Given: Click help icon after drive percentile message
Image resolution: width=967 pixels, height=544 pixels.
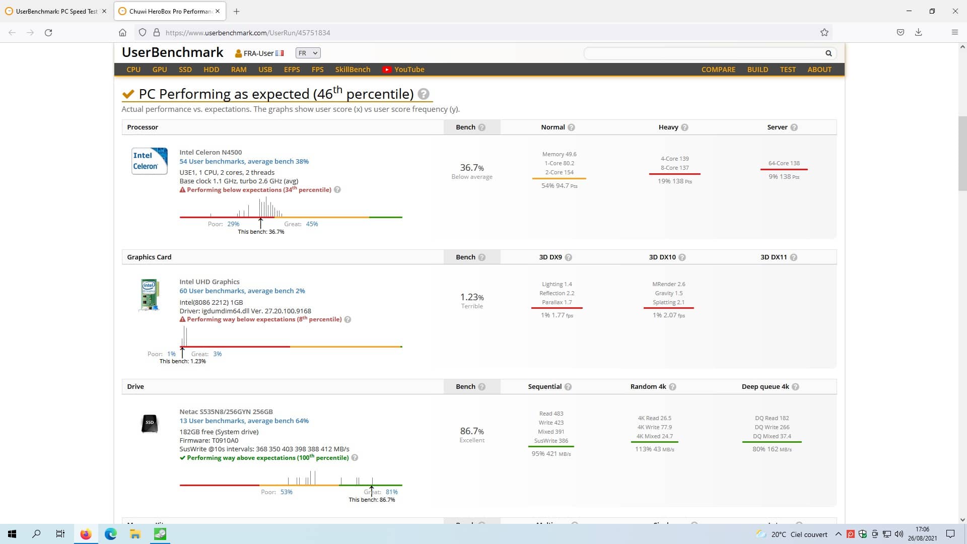Looking at the screenshot, I should click(x=355, y=458).
